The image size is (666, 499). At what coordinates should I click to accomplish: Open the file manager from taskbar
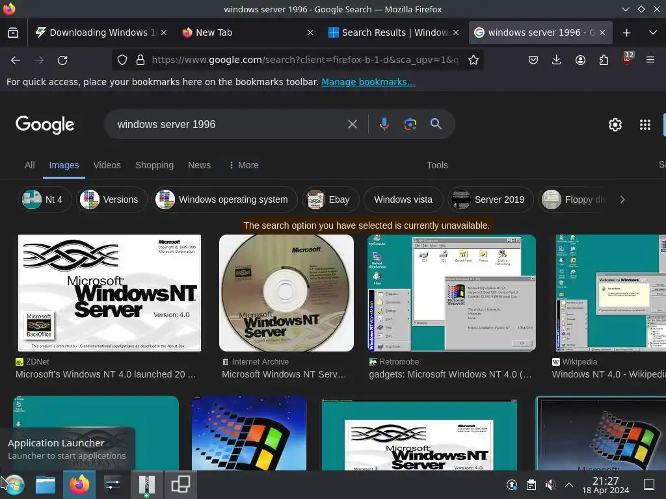pyautogui.click(x=46, y=485)
